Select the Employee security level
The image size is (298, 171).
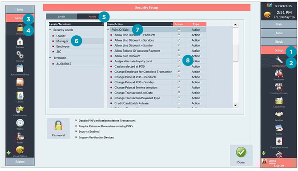click(63, 46)
